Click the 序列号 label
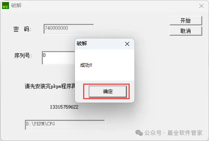Viewport: 209px width, 141px height. click(x=23, y=56)
